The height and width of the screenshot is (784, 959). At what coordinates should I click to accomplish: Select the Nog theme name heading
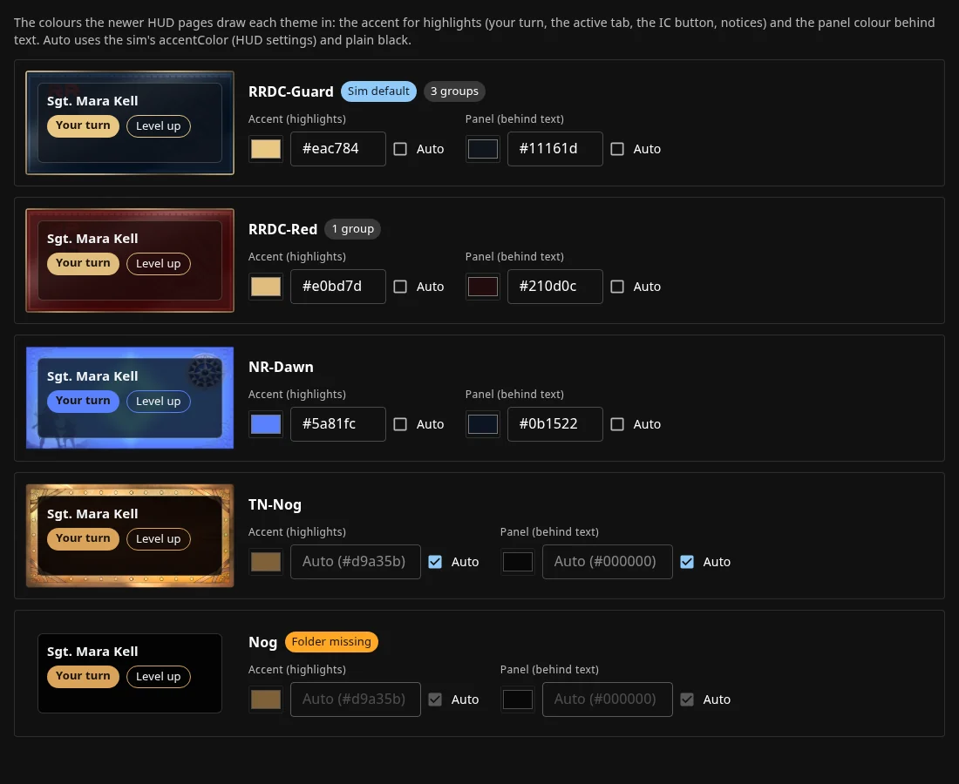(x=263, y=642)
